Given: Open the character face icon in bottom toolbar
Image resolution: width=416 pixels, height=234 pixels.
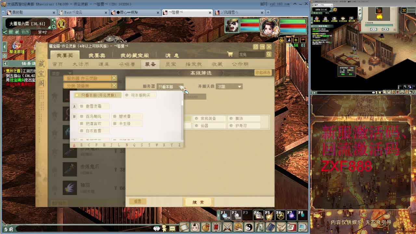Looking at the screenshot, I should 195,227.
